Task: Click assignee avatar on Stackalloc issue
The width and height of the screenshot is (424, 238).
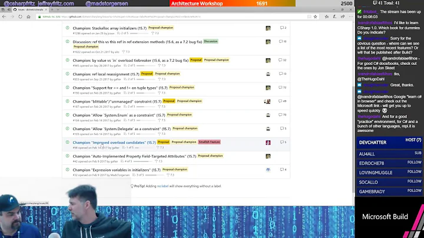Action: (x=268, y=28)
